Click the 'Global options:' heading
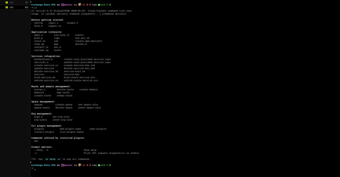 (42, 147)
